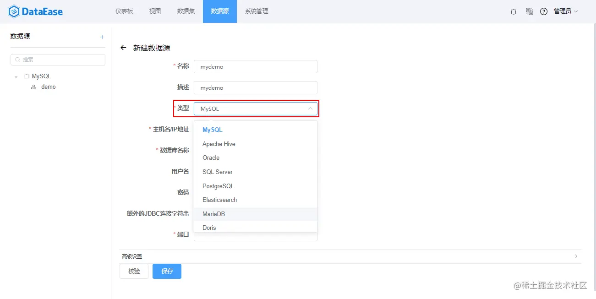Switch to the 仪表板 tab
The width and height of the screenshot is (596, 299).
pyautogui.click(x=124, y=11)
